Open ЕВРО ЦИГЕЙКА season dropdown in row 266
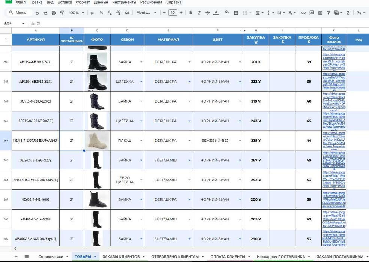Screen dimensions: 369x262 tap(141, 180)
